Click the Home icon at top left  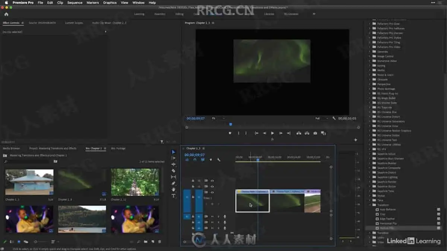pyautogui.click(x=6, y=14)
